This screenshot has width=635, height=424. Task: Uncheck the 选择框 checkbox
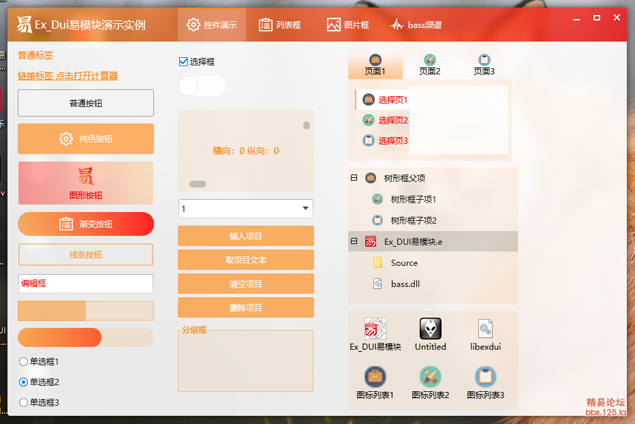183,61
